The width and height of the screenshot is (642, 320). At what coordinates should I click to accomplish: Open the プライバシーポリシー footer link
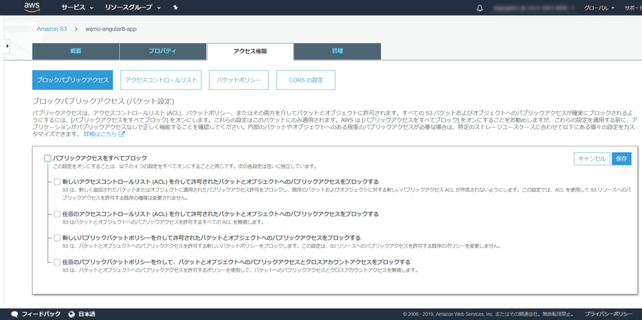pyautogui.click(x=609, y=314)
